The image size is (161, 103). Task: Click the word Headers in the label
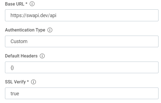coord(29,56)
